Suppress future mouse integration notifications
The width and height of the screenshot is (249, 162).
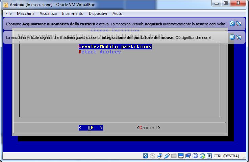pos(239,37)
